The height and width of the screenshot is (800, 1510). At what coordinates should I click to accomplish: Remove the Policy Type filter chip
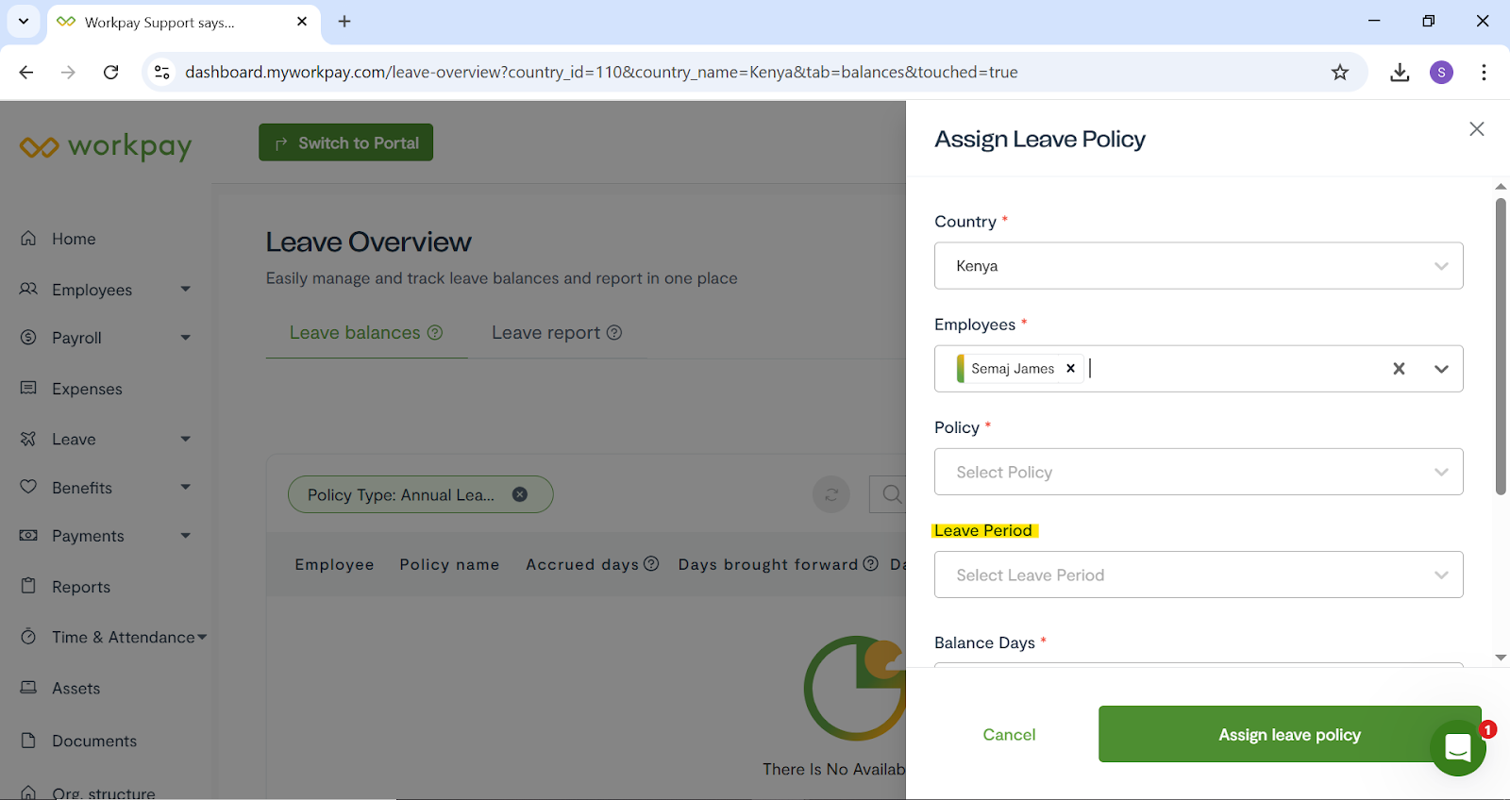(x=520, y=494)
